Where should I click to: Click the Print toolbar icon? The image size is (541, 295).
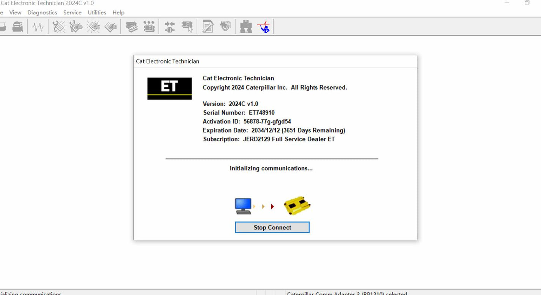[x=17, y=26]
